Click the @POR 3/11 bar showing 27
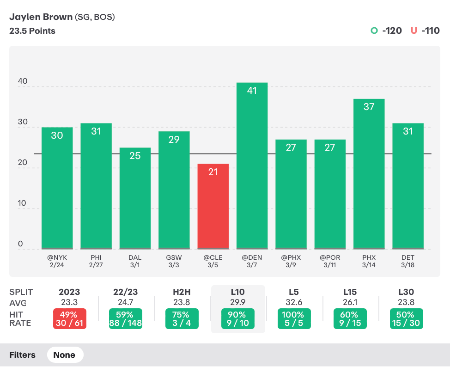This screenshot has width=450, height=367. click(x=330, y=194)
